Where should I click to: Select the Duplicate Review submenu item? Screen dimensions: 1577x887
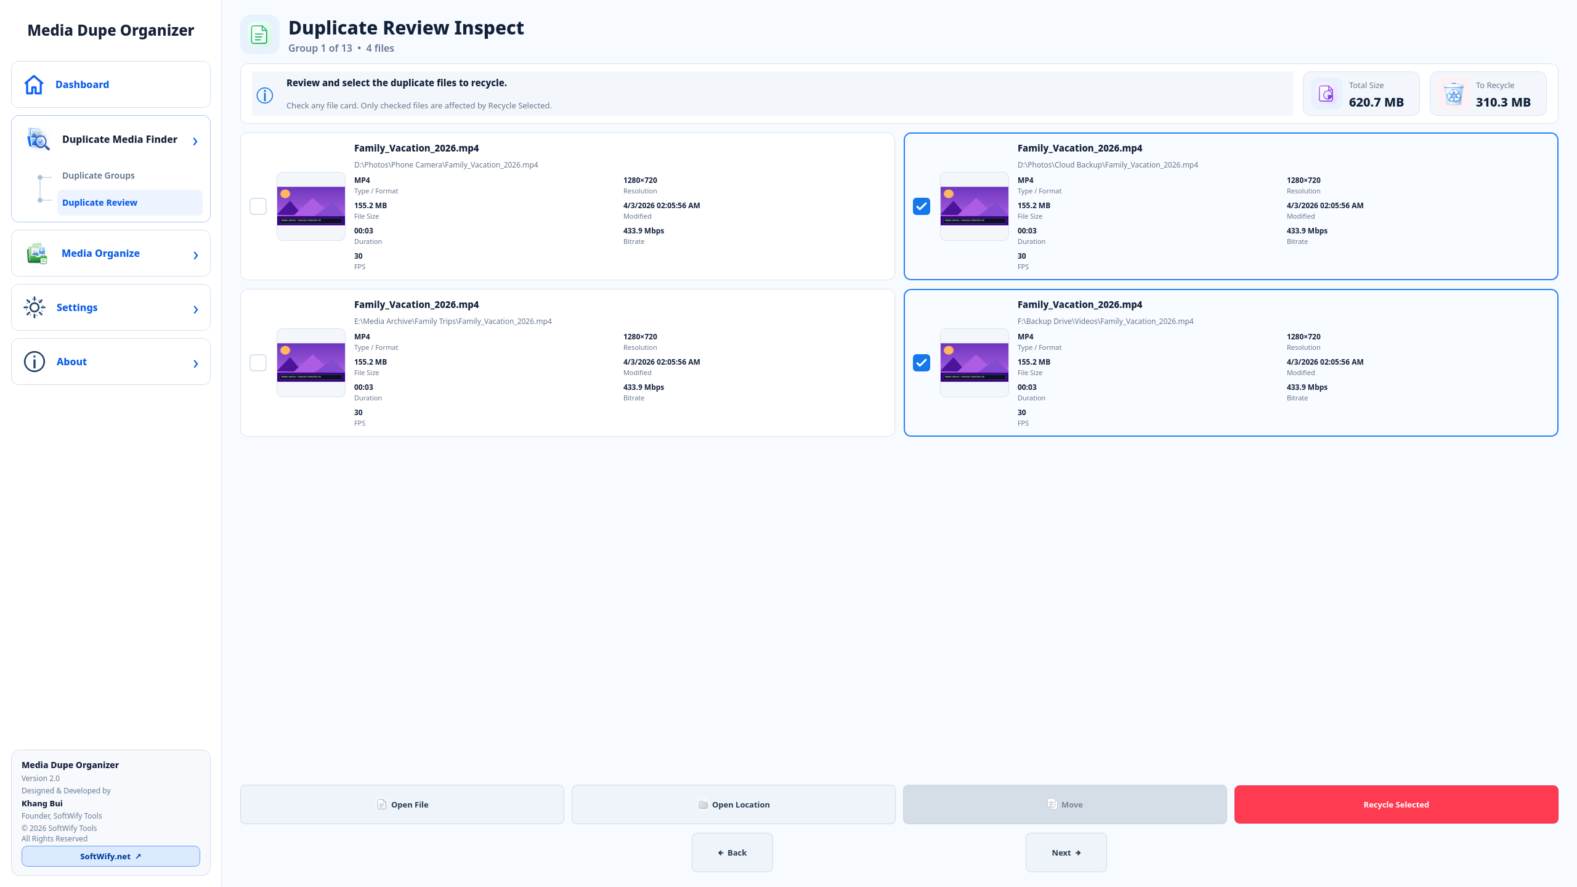coord(129,203)
